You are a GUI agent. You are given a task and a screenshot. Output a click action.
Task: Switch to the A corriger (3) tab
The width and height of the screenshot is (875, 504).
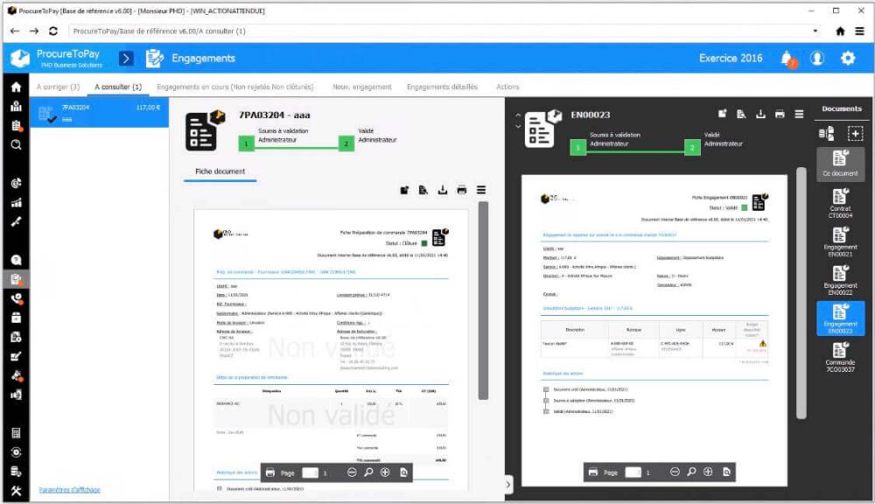point(57,87)
